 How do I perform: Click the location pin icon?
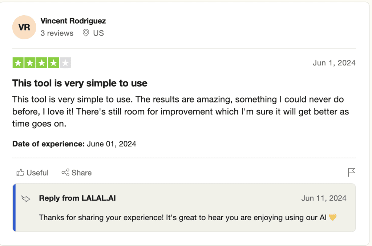point(86,33)
